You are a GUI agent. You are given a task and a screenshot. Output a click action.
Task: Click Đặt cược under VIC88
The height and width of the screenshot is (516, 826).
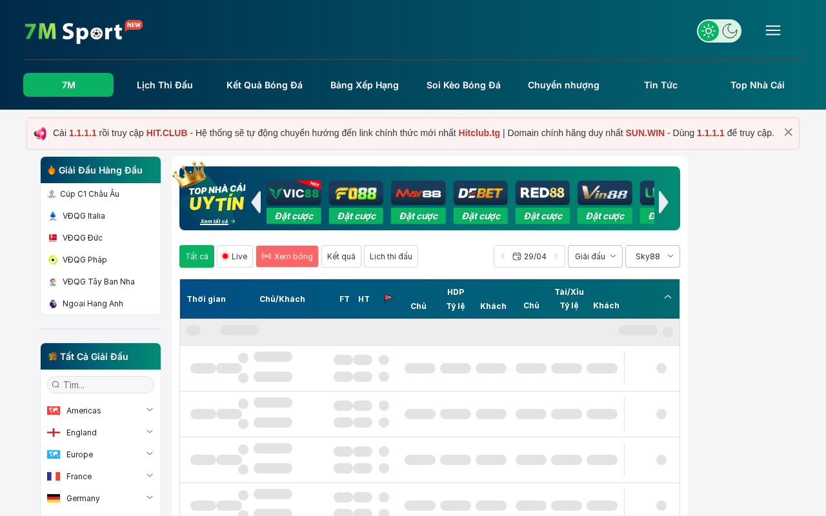(294, 216)
